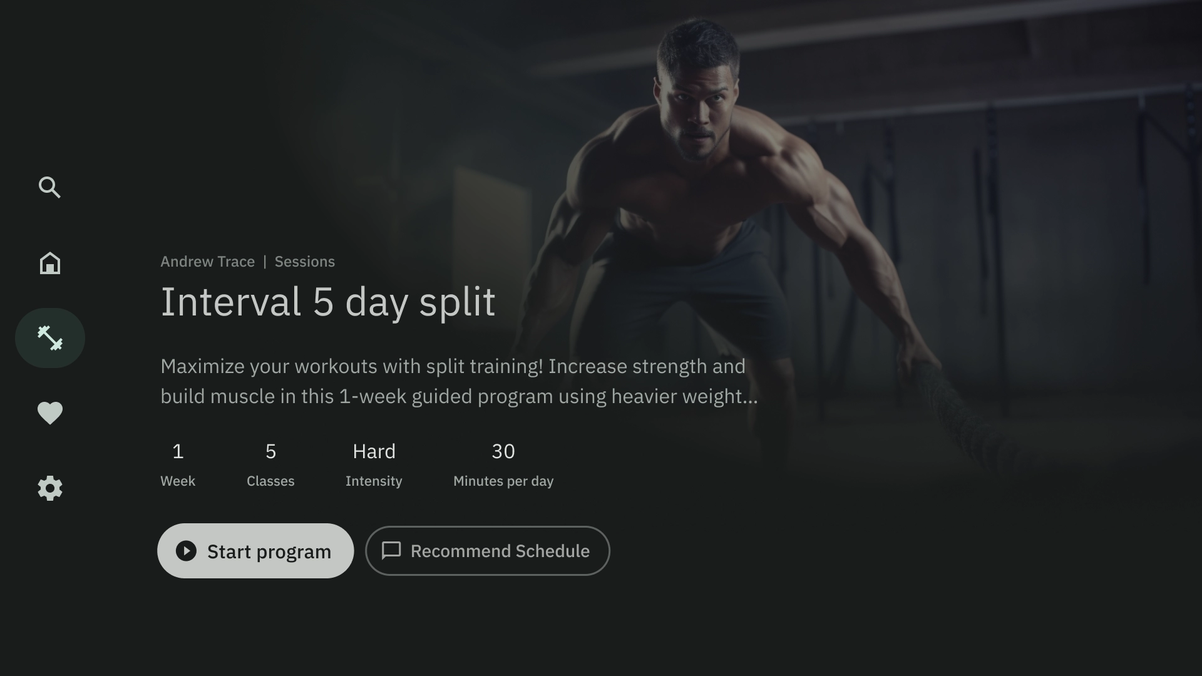Open the Andrew Trace trainer link
Image resolution: width=1202 pixels, height=676 pixels.
(208, 262)
